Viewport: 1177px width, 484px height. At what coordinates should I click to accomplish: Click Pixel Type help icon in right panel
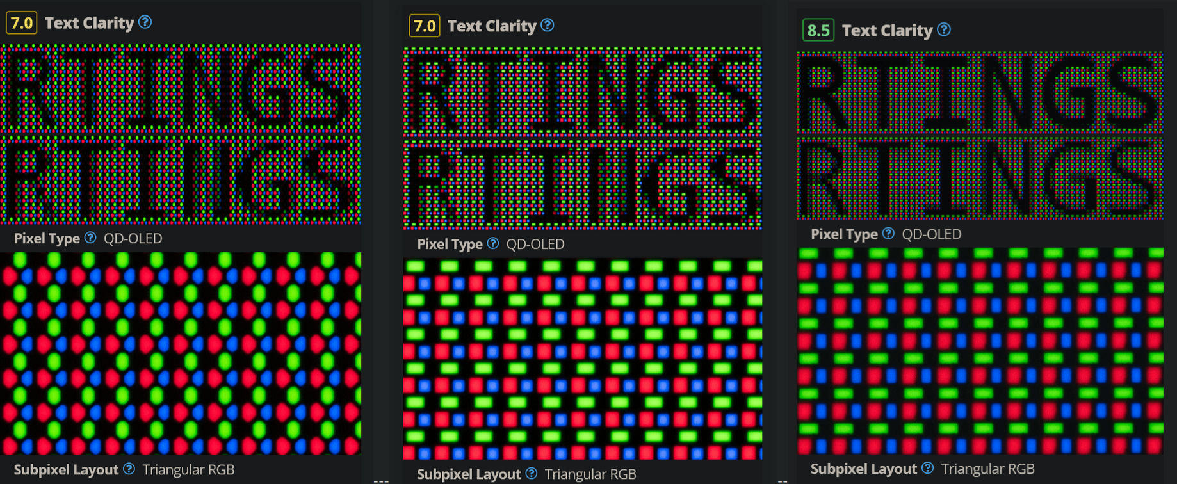(x=888, y=234)
